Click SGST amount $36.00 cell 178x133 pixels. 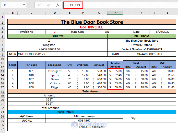pos(168,79)
